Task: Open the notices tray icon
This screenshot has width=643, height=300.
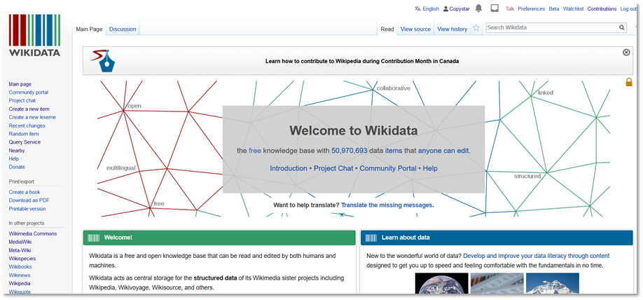Action: tap(495, 8)
